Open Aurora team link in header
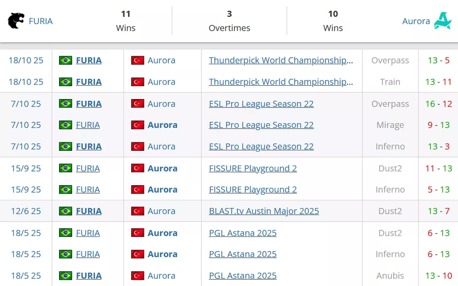Image resolution: width=458 pixels, height=286 pixels. coord(416,21)
